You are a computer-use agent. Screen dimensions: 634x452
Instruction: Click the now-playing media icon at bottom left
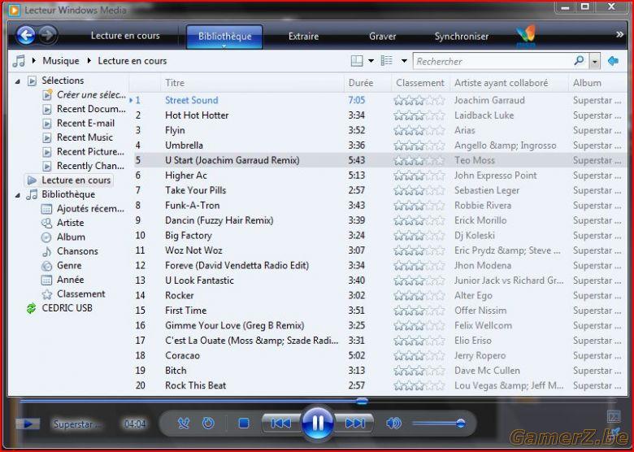coord(28,424)
